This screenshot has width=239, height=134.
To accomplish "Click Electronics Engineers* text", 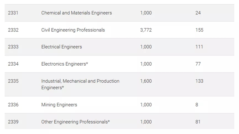I will point(65,64).
